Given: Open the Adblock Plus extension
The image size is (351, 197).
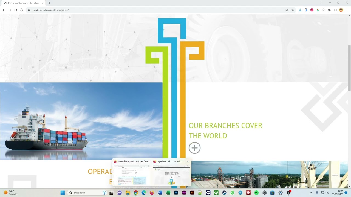Looking at the screenshot, I should click(312, 10).
